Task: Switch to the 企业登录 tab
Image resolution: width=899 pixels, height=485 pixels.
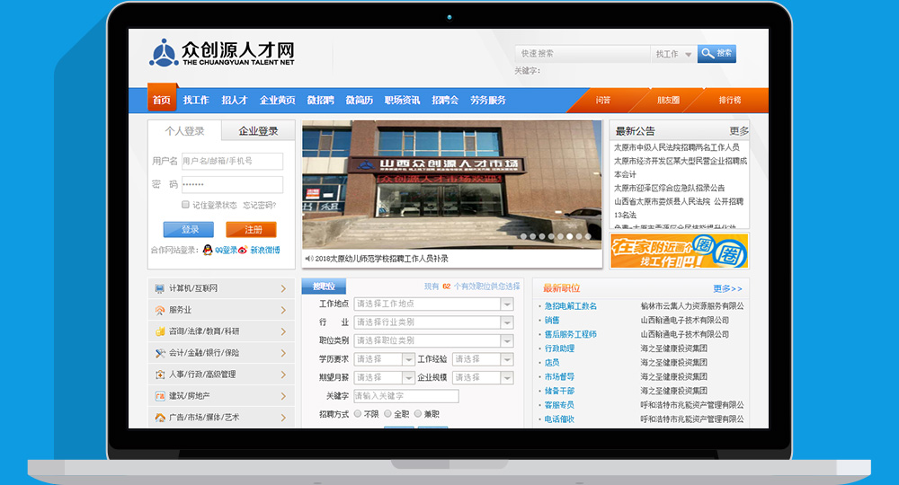Action: (258, 131)
